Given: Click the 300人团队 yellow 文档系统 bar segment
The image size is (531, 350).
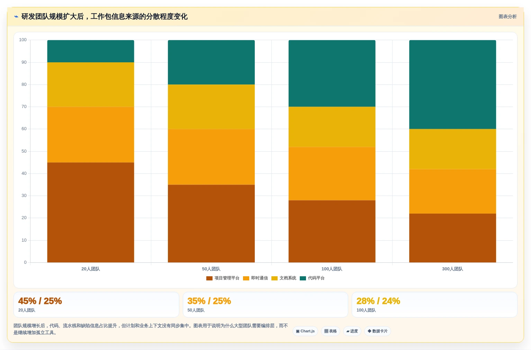Looking at the screenshot, I should pyautogui.click(x=452, y=149).
